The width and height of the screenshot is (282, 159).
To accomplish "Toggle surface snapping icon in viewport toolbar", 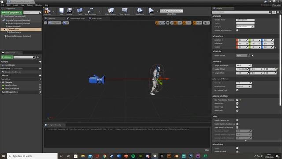I will pyautogui.click(x=172, y=23).
